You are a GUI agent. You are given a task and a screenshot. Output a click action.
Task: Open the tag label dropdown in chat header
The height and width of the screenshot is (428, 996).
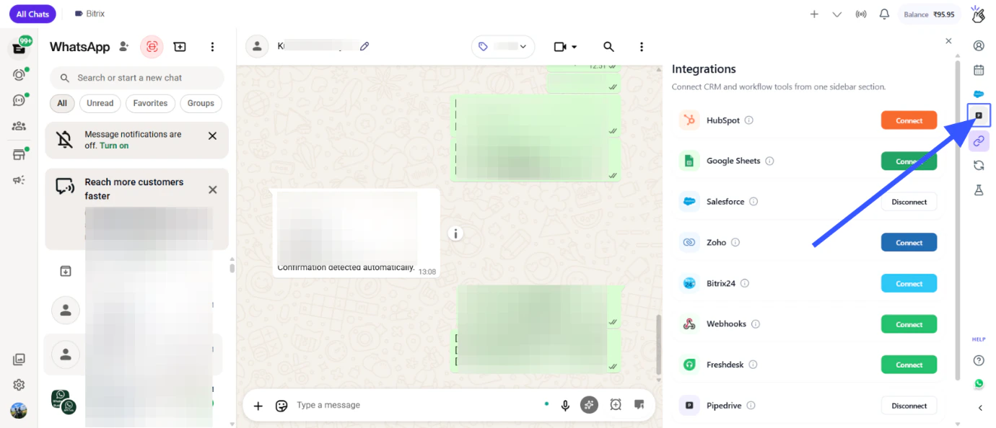pyautogui.click(x=503, y=46)
